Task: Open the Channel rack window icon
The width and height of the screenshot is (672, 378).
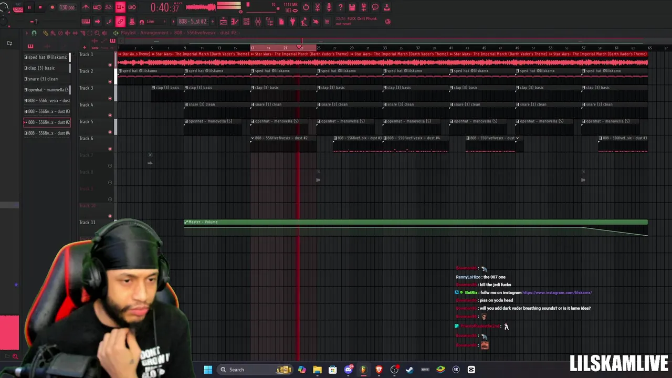Action: [246, 22]
